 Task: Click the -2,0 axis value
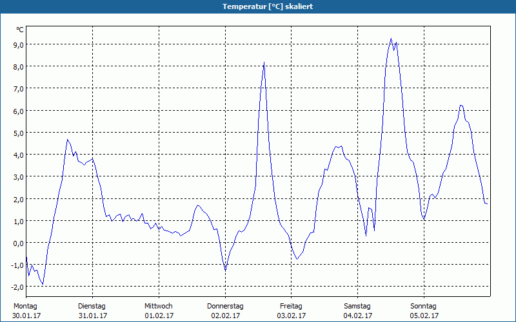17,287
